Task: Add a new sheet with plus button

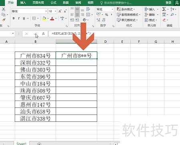Action: point(39,144)
